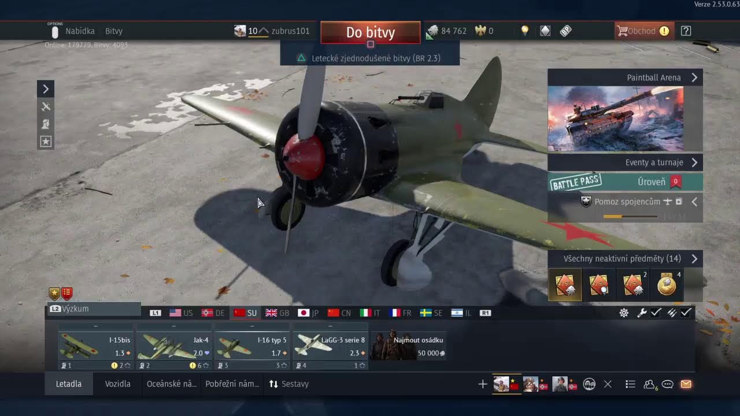Open player profile zubrus101
Viewport: 740px width, 416px height.
(291, 31)
